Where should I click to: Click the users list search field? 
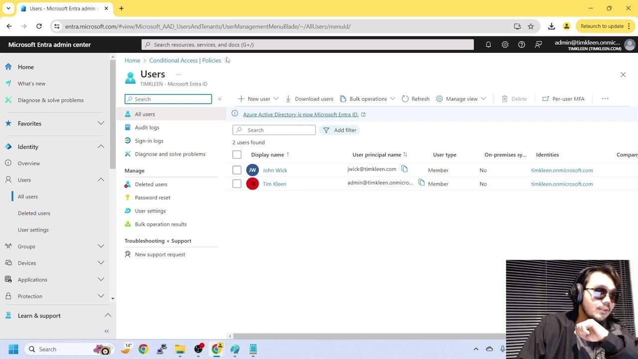(x=274, y=130)
